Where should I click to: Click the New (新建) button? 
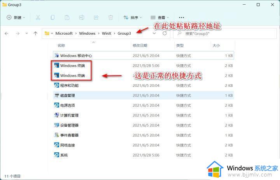coord(16,18)
